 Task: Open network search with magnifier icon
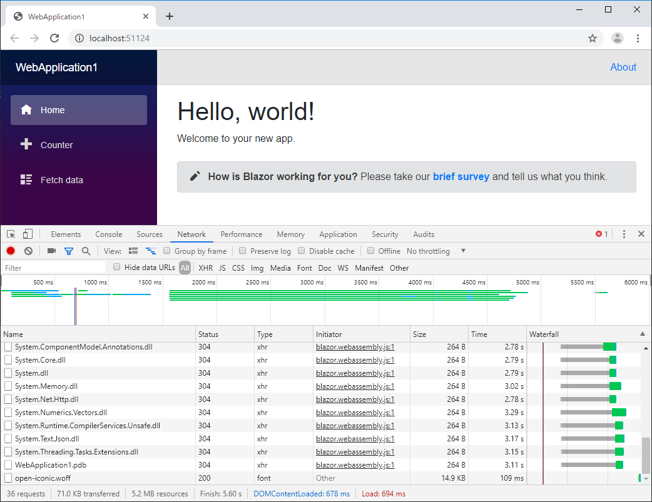point(86,251)
